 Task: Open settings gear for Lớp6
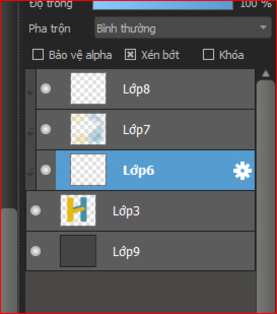[x=242, y=171]
